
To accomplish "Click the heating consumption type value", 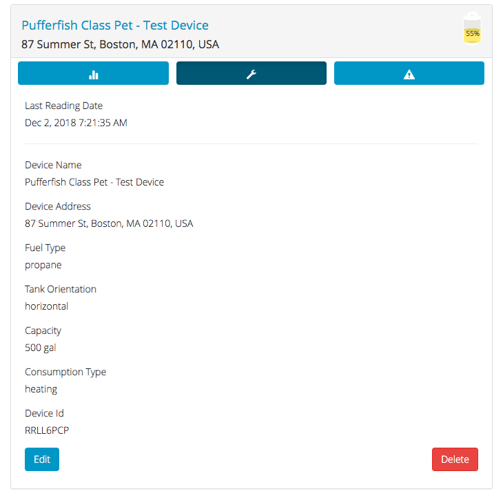I will coord(41,389).
